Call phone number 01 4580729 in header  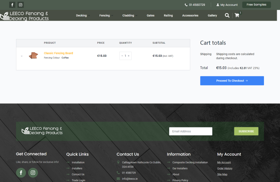(195, 5)
